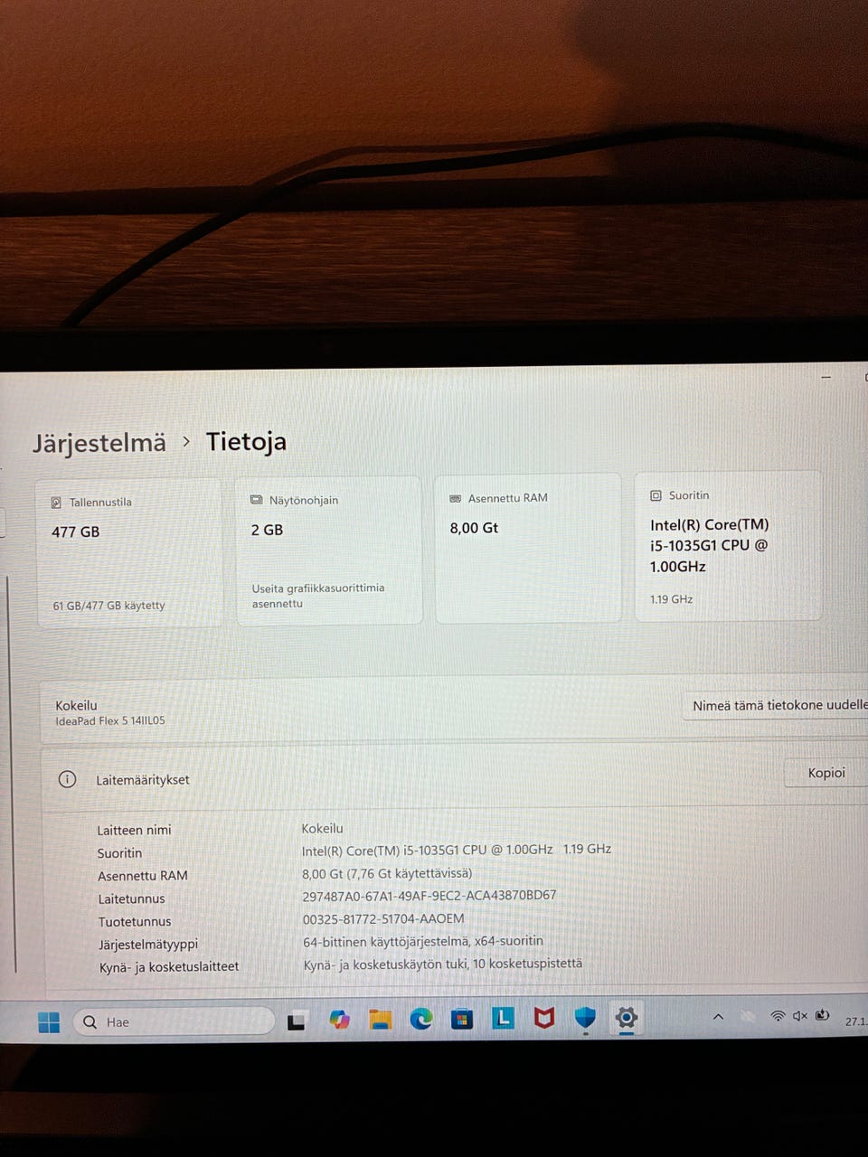This screenshot has width=868, height=1157.
Task: Open File Explorer from the taskbar
Action: pos(381,1021)
